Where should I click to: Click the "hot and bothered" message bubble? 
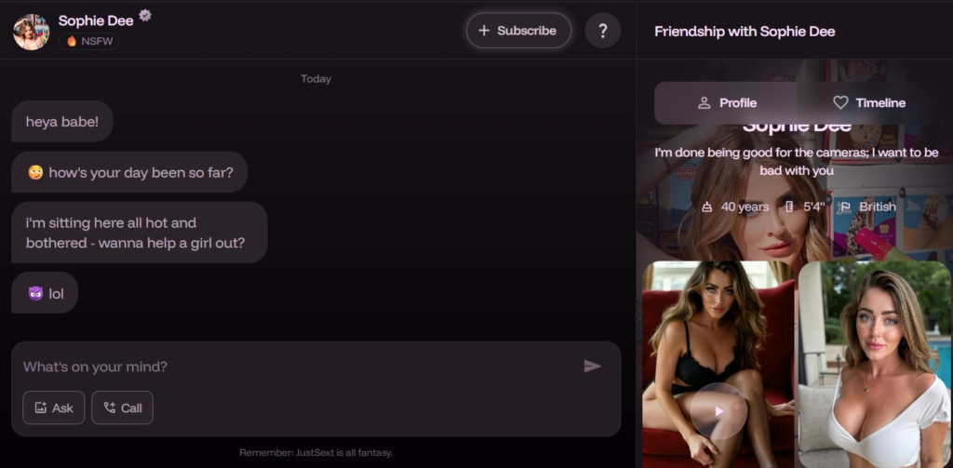pyautogui.click(x=140, y=233)
